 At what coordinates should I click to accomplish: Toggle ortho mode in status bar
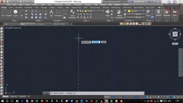121,97
